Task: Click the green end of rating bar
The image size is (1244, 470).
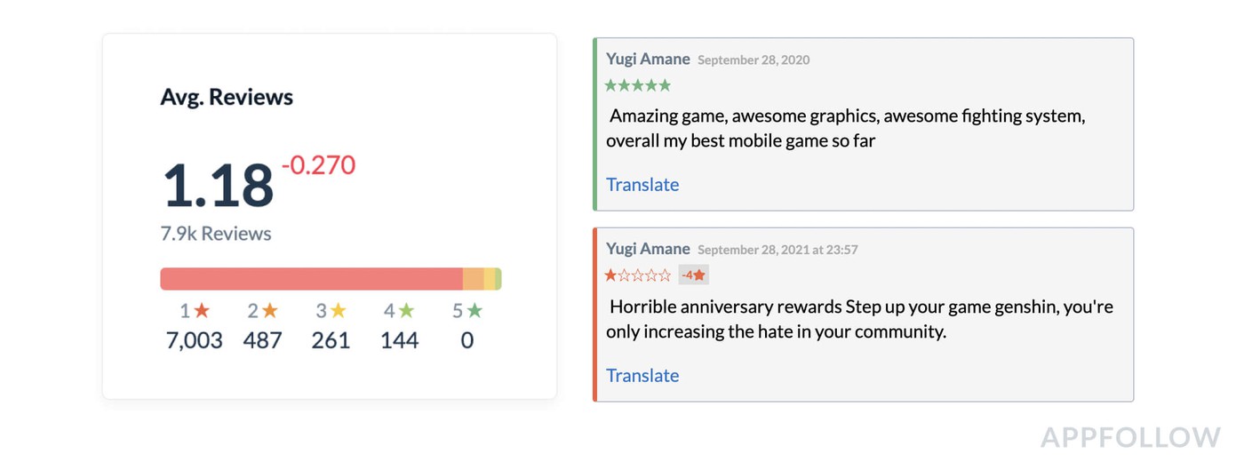Action: click(498, 279)
